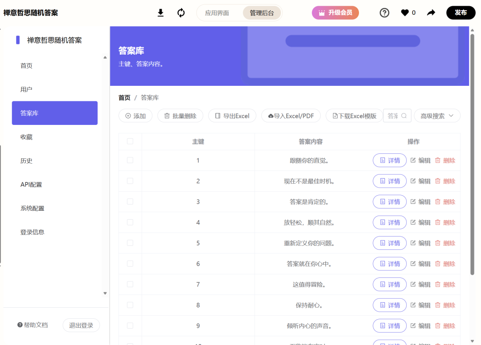
Task: Collapse the sidebar using the up arrow
Action: (105, 57)
